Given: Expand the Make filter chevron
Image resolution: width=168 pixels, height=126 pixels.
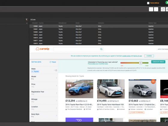Looking at the screenshot, I should pos(54,70).
